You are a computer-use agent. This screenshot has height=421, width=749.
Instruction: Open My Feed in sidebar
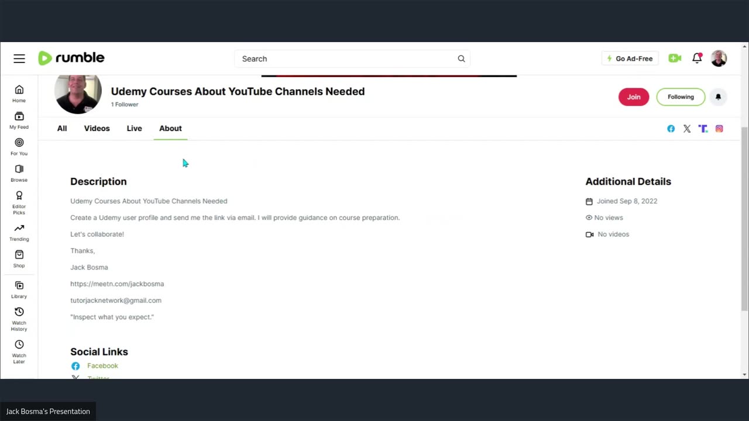pyautogui.click(x=19, y=120)
